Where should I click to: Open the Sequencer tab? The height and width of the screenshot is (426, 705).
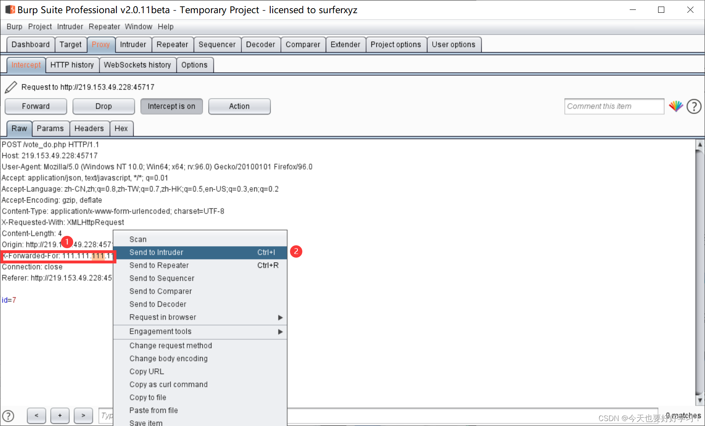(217, 44)
